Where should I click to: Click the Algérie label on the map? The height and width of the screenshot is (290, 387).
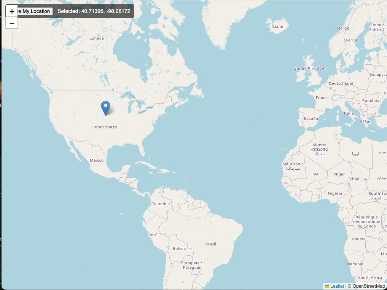pyautogui.click(x=320, y=145)
